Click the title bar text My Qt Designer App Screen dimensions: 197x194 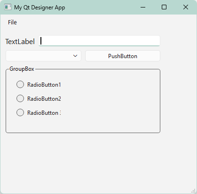(39, 7)
